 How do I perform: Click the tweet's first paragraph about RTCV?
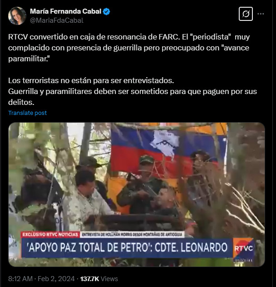(129, 48)
